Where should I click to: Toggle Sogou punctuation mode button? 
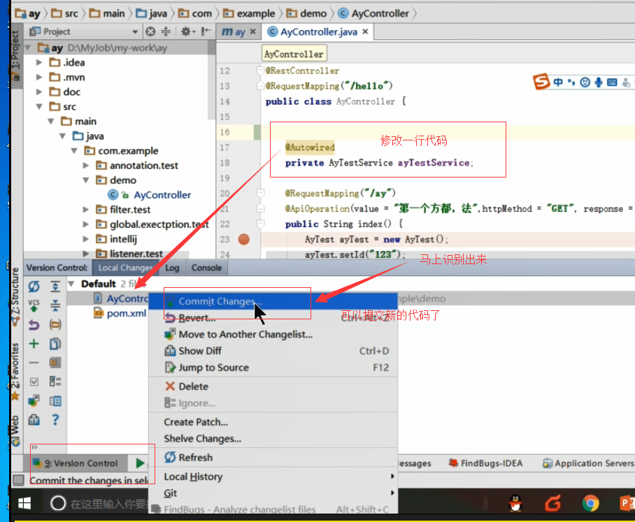(571, 82)
